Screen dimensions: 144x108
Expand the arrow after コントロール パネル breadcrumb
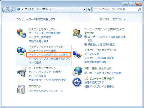coord(50,10)
